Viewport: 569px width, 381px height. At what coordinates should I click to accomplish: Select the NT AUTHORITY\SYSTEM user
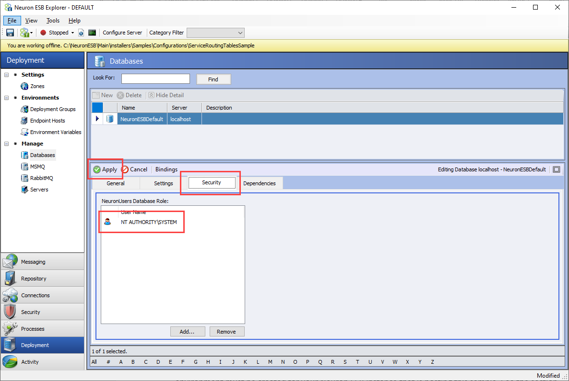[149, 222]
